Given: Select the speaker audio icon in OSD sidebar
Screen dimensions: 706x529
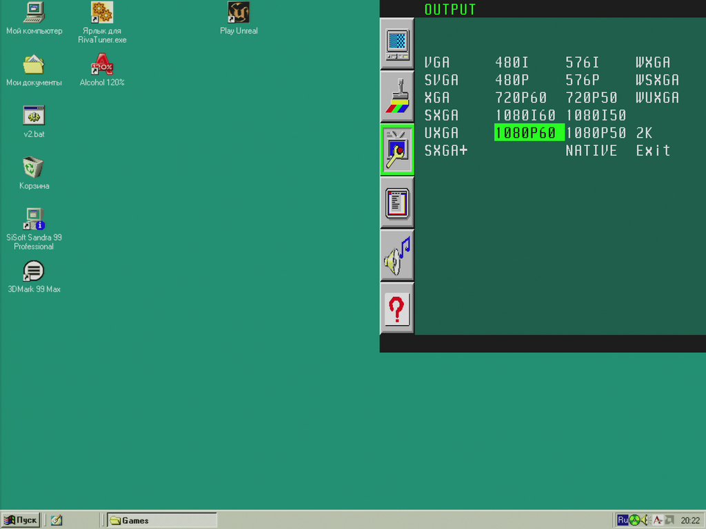Looking at the screenshot, I should (396, 256).
